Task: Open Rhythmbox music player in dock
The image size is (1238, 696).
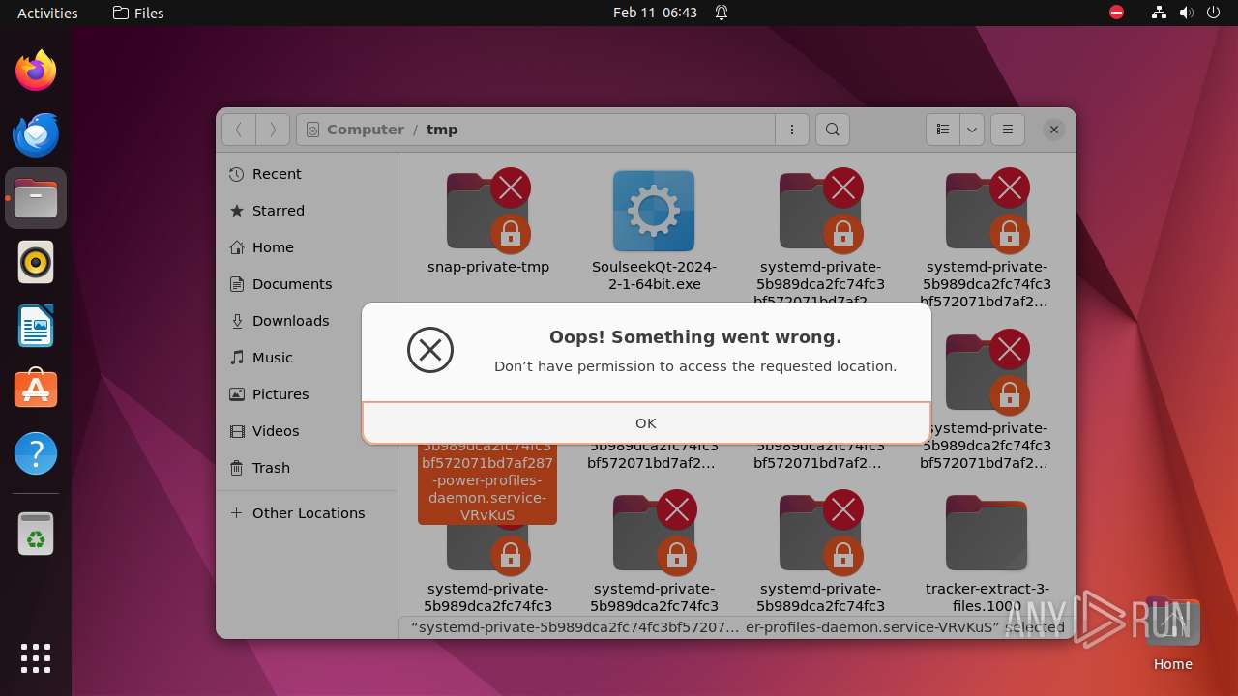Action: 36,262
